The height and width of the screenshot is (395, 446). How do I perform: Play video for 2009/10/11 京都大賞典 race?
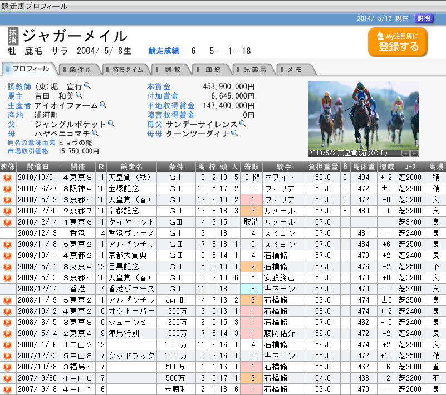[8, 256]
